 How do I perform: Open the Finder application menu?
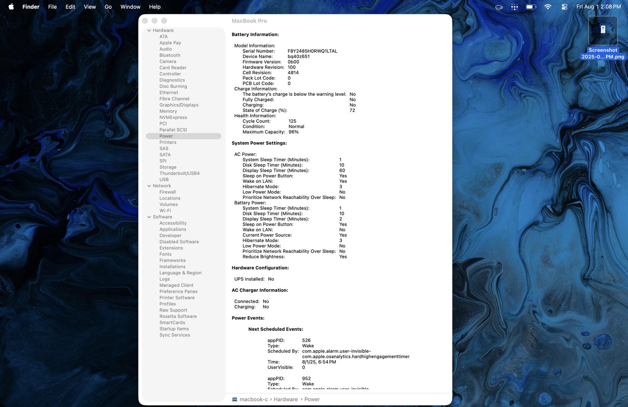tap(31, 7)
